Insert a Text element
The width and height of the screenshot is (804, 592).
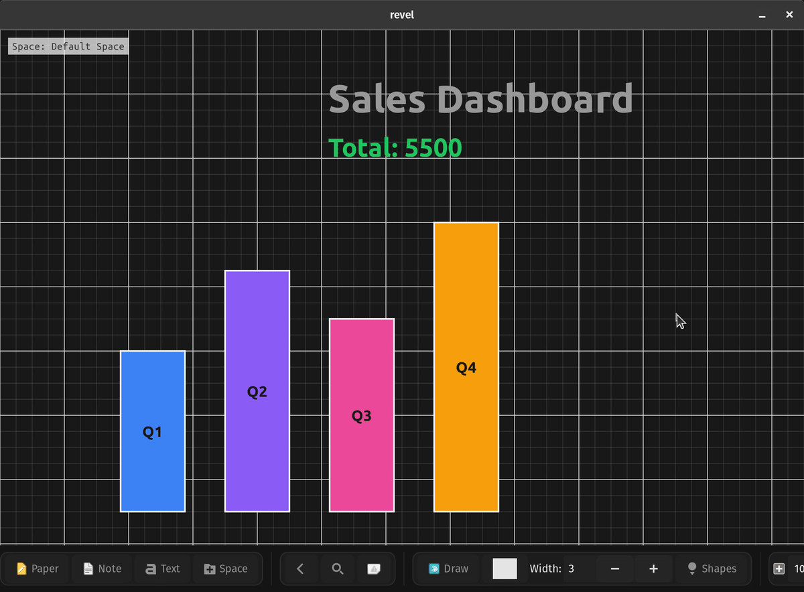pos(162,569)
